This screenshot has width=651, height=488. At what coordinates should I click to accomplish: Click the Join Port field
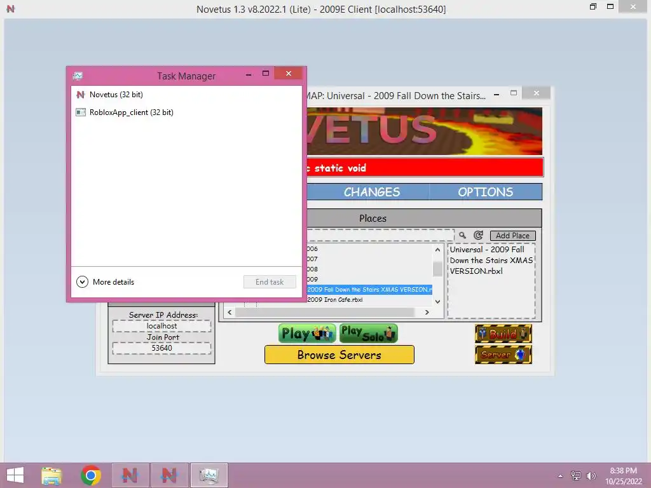pyautogui.click(x=161, y=348)
